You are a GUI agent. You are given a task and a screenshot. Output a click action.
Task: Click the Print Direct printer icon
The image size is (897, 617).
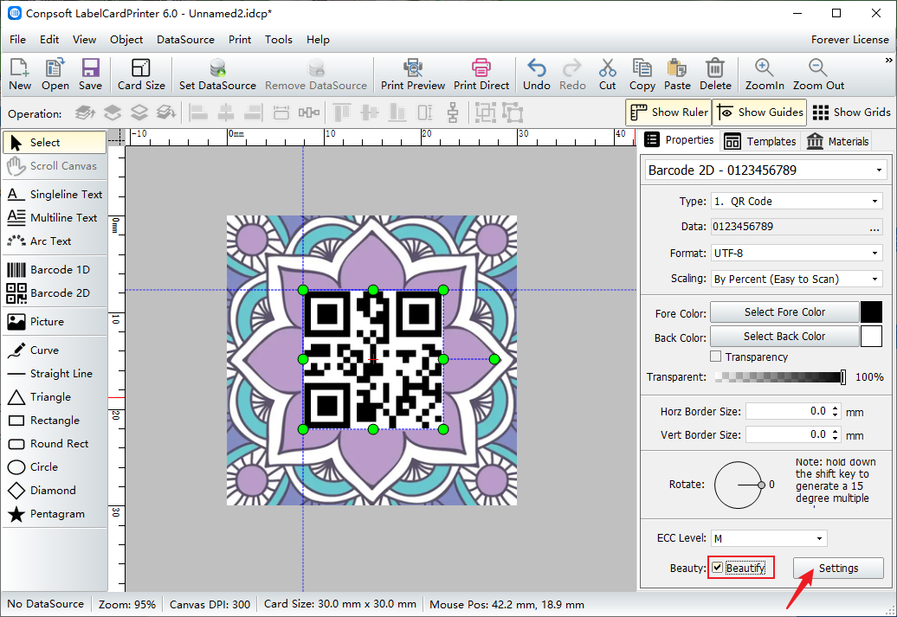481,74
